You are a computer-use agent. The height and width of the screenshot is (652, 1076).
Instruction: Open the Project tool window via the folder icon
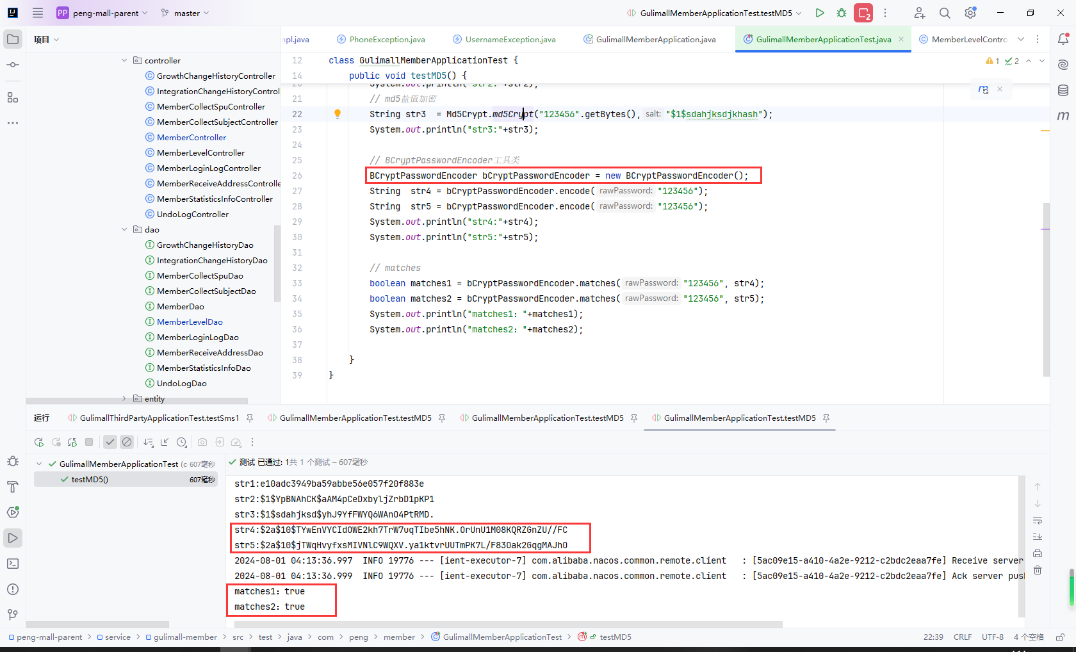coord(13,39)
